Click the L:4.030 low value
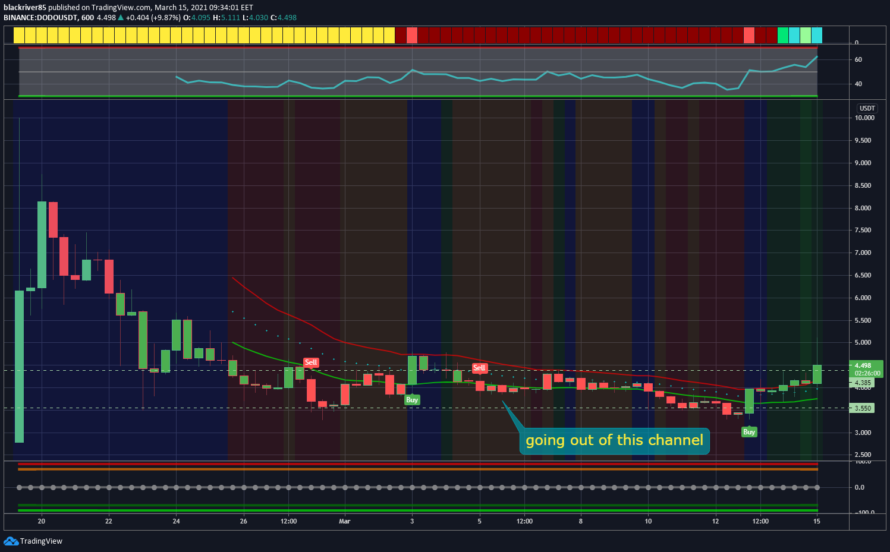Screen dimensions: 890x552 coord(255,18)
